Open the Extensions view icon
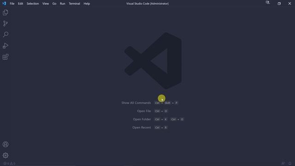The height and width of the screenshot is (166, 295). coord(6,57)
